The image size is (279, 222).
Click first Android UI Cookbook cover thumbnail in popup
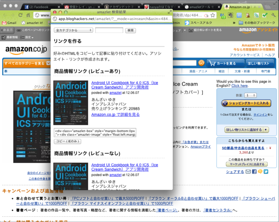click(71, 103)
